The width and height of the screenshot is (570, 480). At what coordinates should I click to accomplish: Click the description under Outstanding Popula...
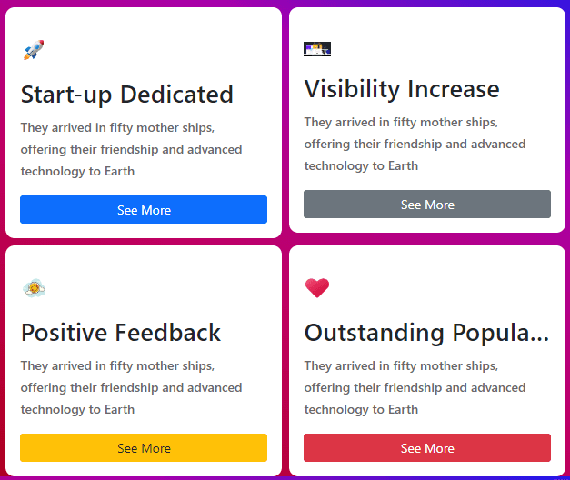point(415,387)
